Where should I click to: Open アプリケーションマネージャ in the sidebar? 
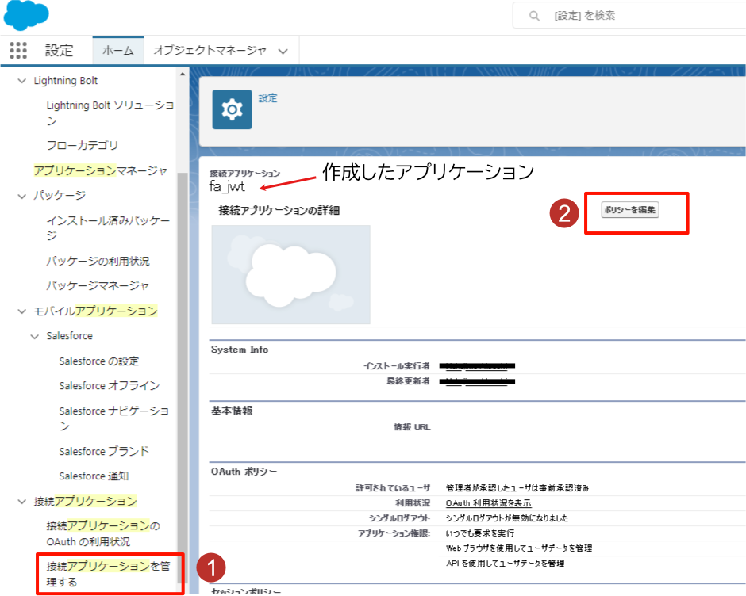point(100,170)
